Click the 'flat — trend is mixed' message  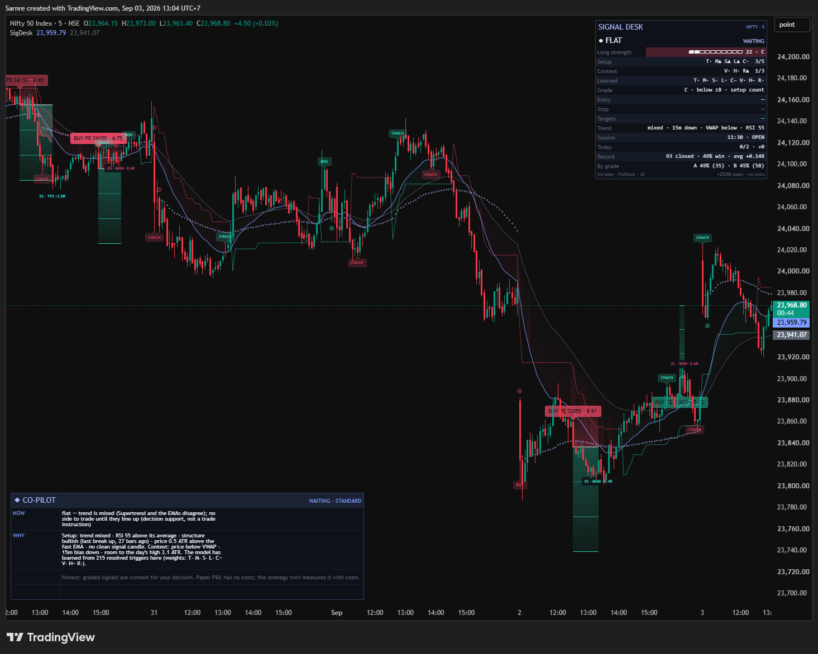pos(138,519)
